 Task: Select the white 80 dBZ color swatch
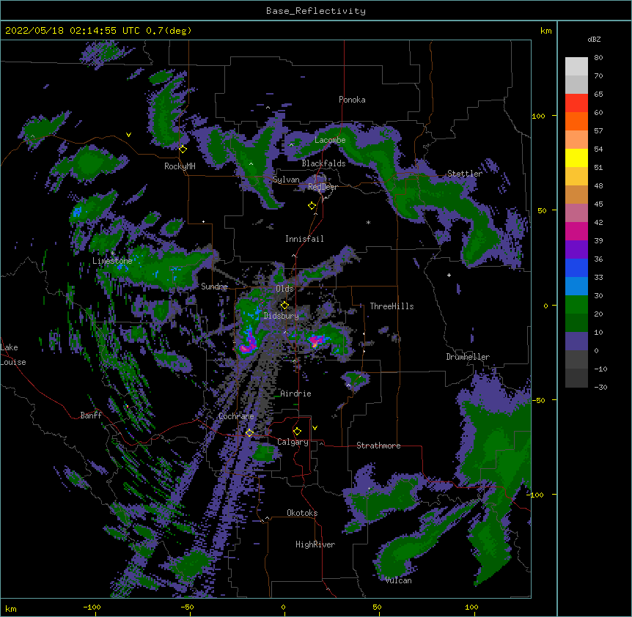576,66
